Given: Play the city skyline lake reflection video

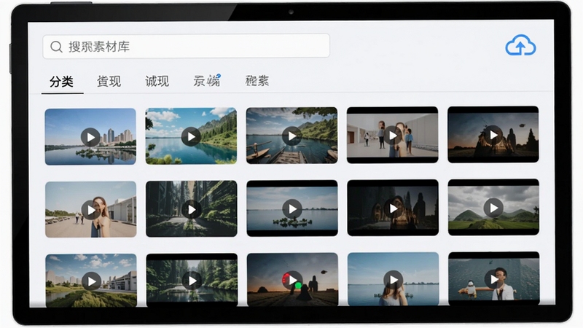Looking at the screenshot, I should [90, 136].
